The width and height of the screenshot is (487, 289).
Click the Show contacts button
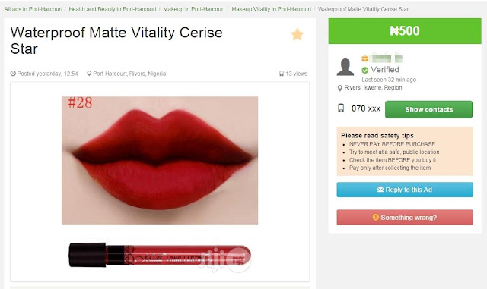(428, 109)
